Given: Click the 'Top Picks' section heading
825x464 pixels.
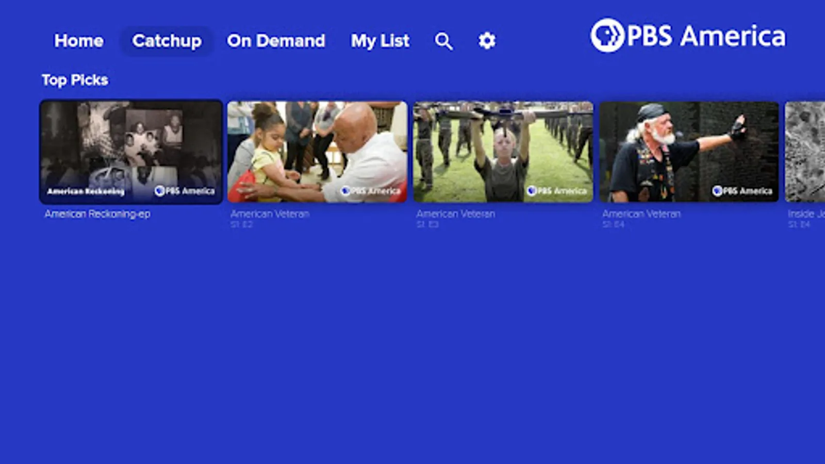Looking at the screenshot, I should click(x=75, y=80).
